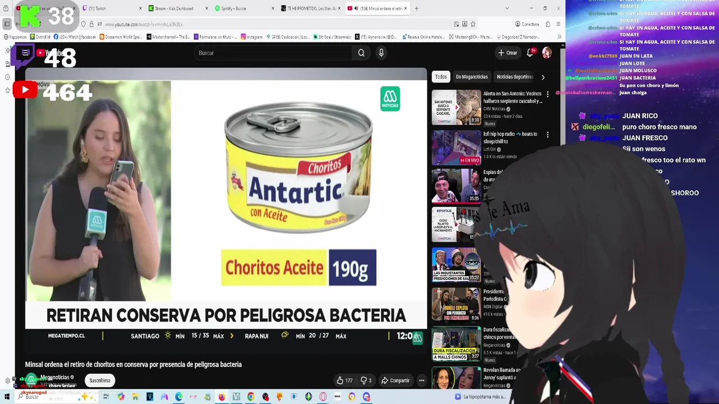
Task: Open Firefox from the taskbar
Action: [x=222, y=397]
